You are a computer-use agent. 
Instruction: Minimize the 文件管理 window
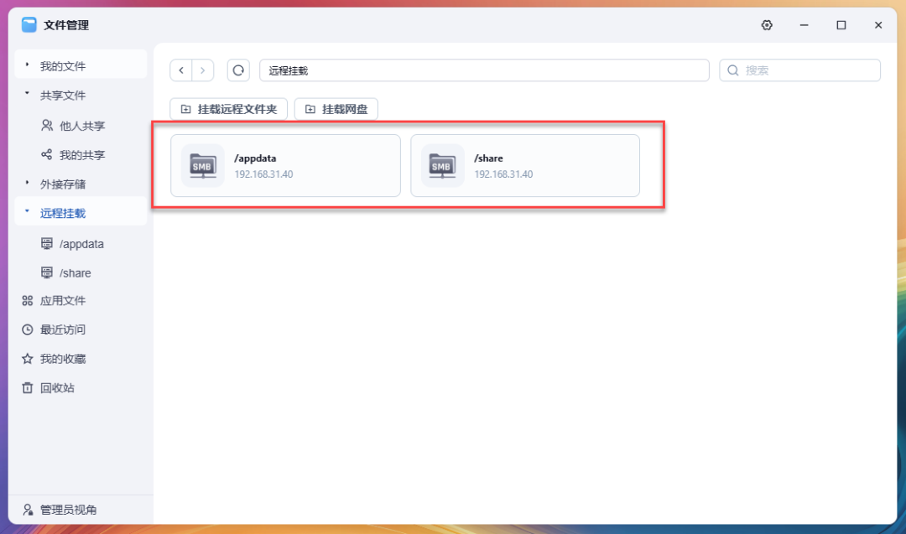coord(804,25)
